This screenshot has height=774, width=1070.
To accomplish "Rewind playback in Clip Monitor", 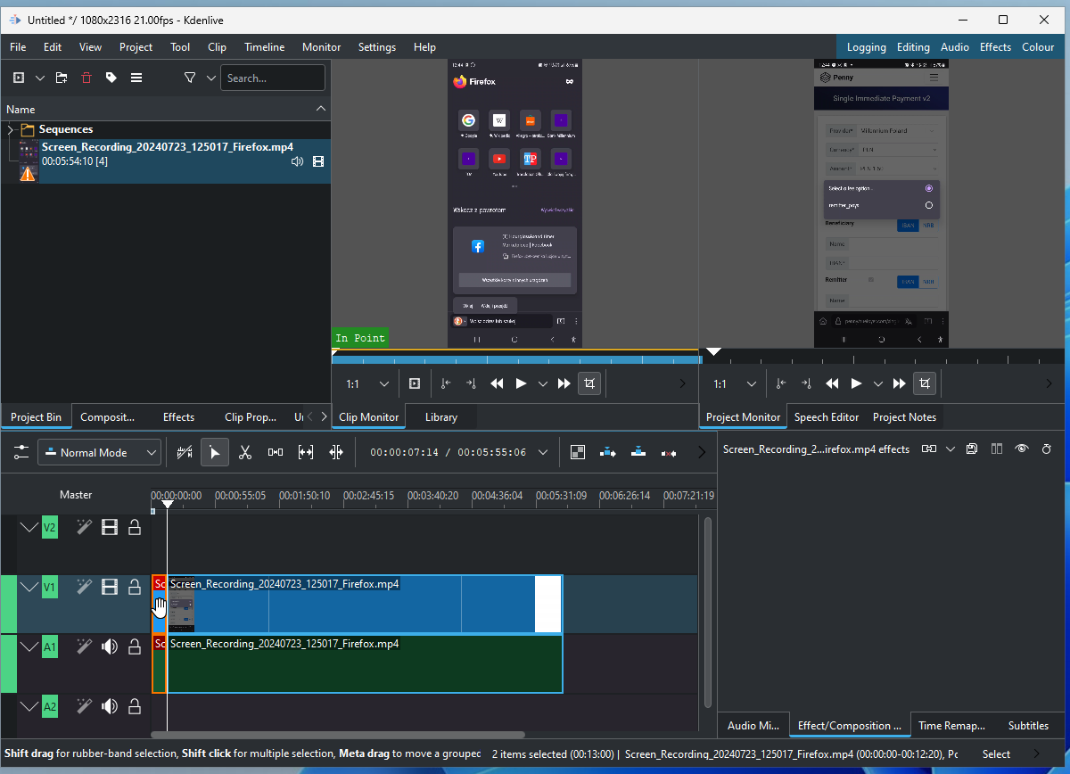I will (497, 383).
